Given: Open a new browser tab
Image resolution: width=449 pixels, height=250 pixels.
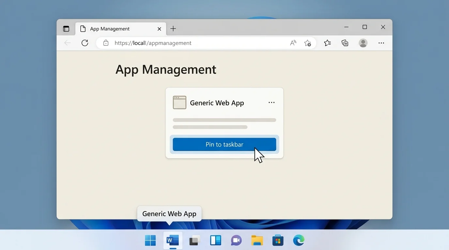Looking at the screenshot, I should (173, 29).
